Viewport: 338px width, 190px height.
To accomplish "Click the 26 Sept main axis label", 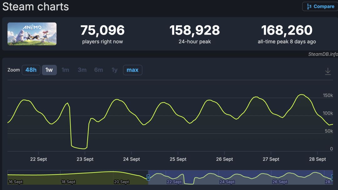I will pyautogui.click(x=224, y=159).
